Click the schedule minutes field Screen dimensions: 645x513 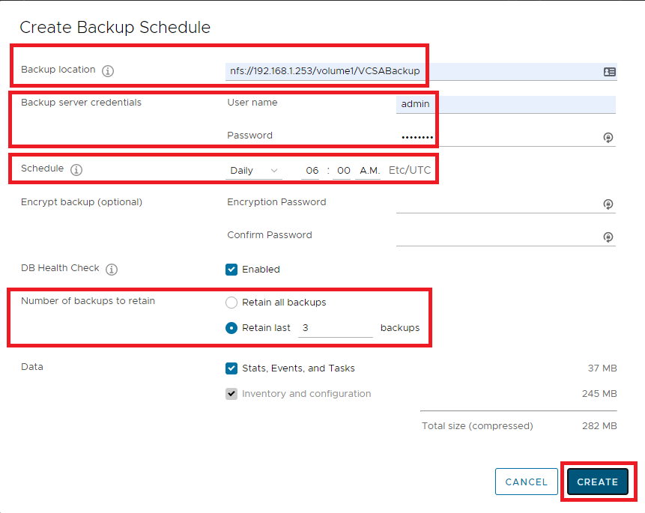tap(343, 171)
